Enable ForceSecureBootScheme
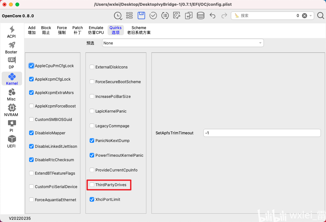This screenshot has width=326, height=222. click(92, 82)
